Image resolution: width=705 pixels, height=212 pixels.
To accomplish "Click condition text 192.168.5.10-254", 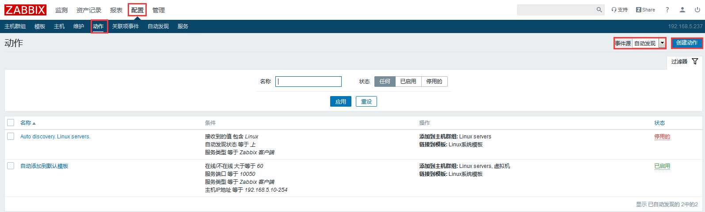I will (266, 190).
